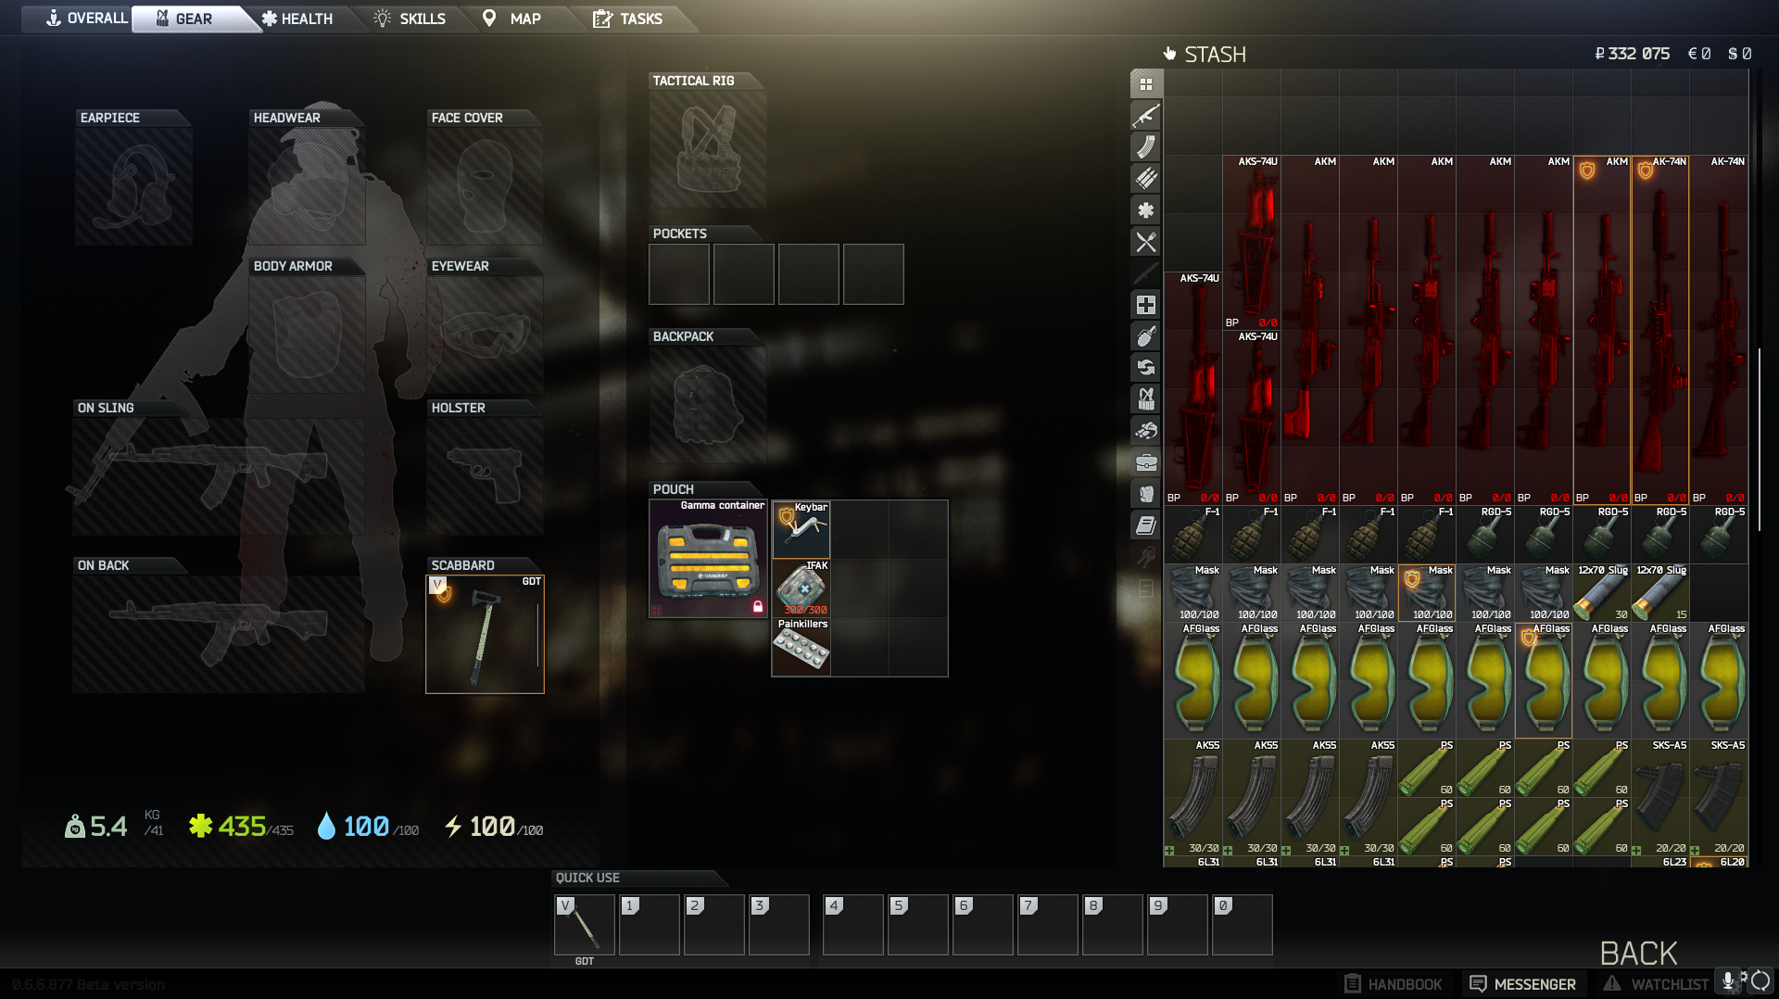Show all items in stash filter
This screenshot has height=999, width=1779.
click(1146, 84)
